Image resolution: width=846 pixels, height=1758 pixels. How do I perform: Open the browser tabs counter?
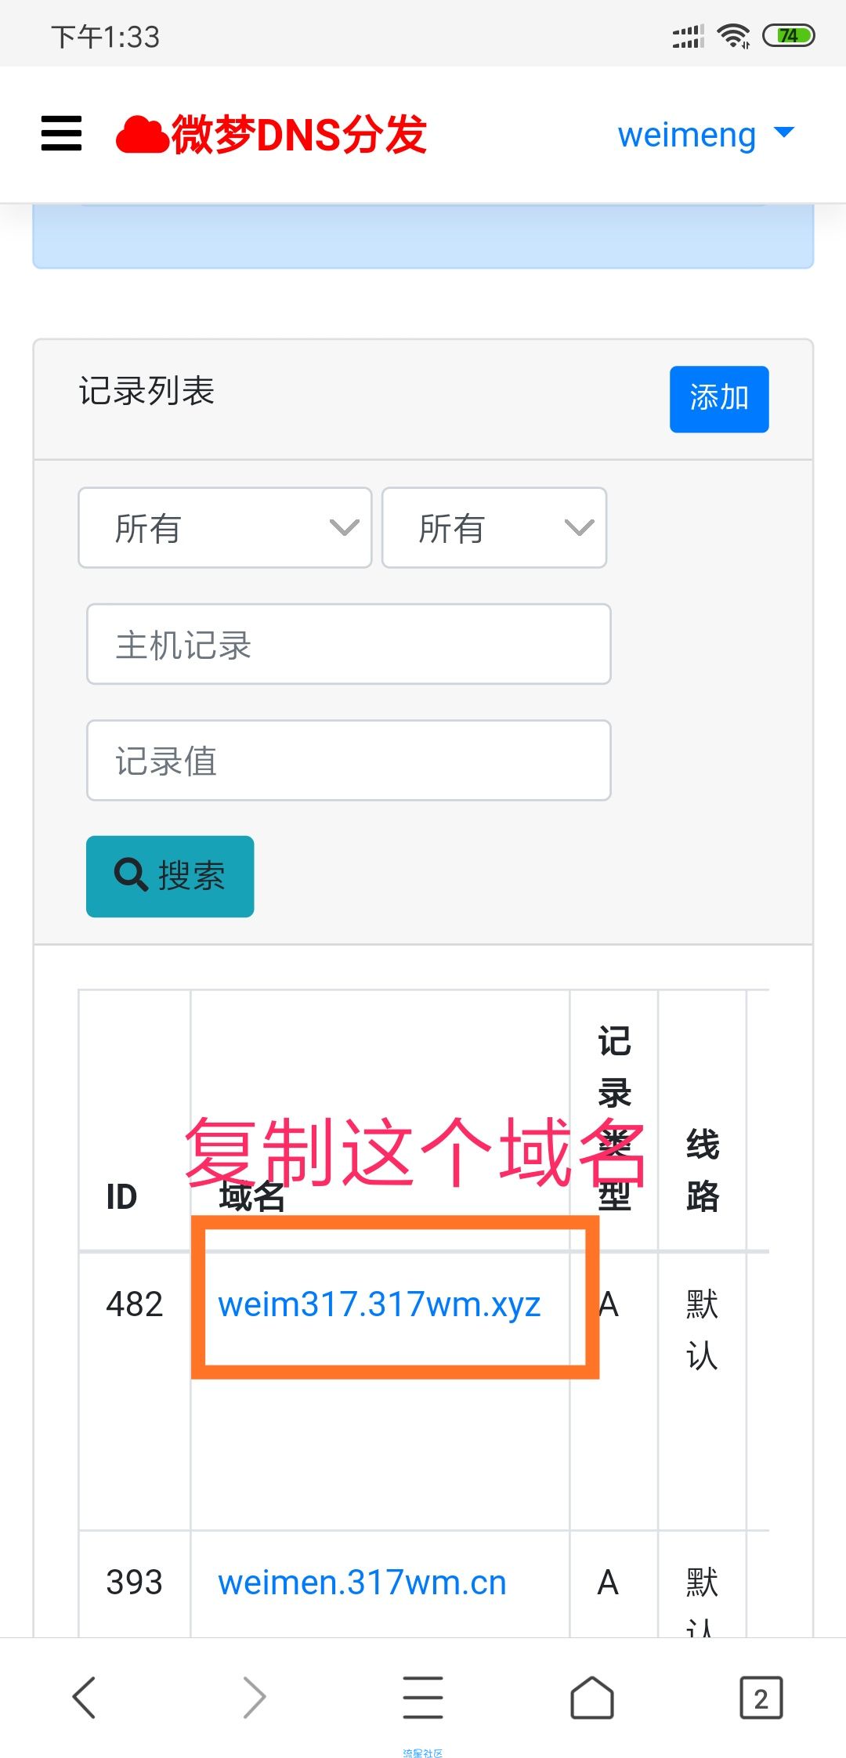[x=761, y=1698]
